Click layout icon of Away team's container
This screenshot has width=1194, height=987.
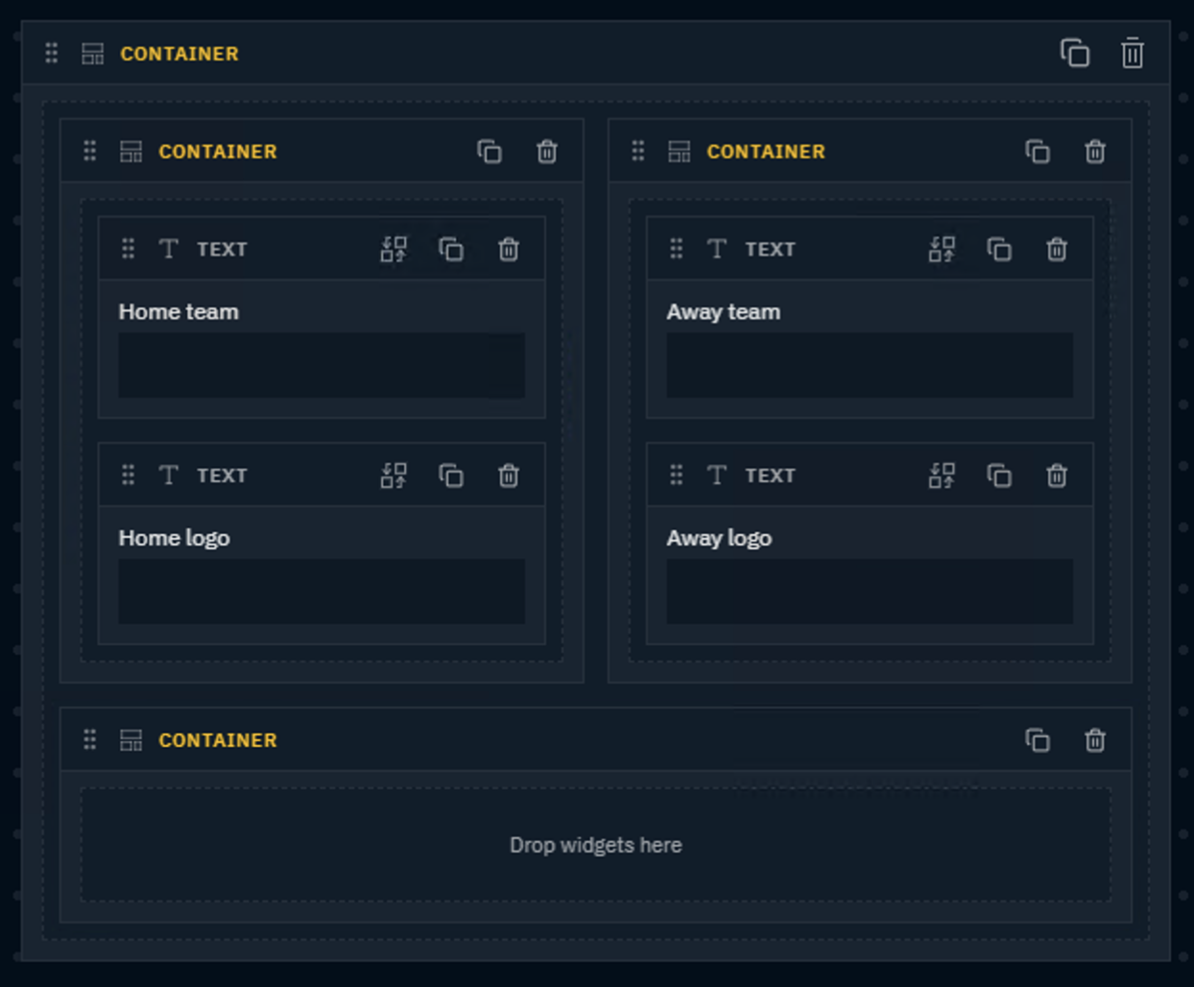(680, 152)
